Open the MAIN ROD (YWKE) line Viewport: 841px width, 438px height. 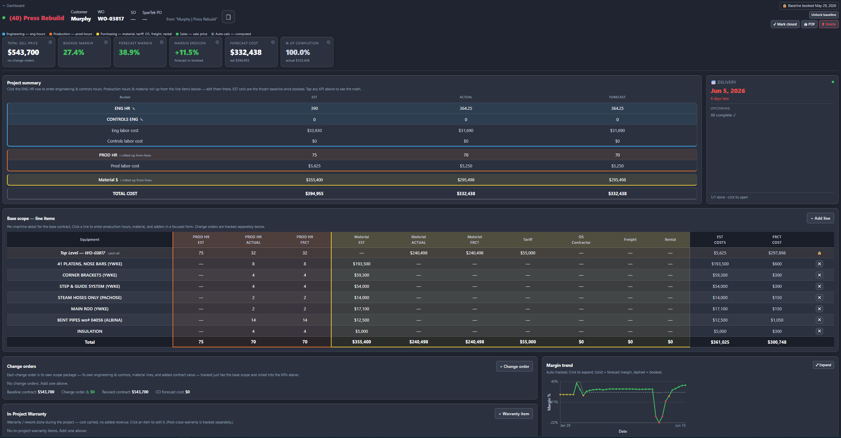pyautogui.click(x=90, y=309)
